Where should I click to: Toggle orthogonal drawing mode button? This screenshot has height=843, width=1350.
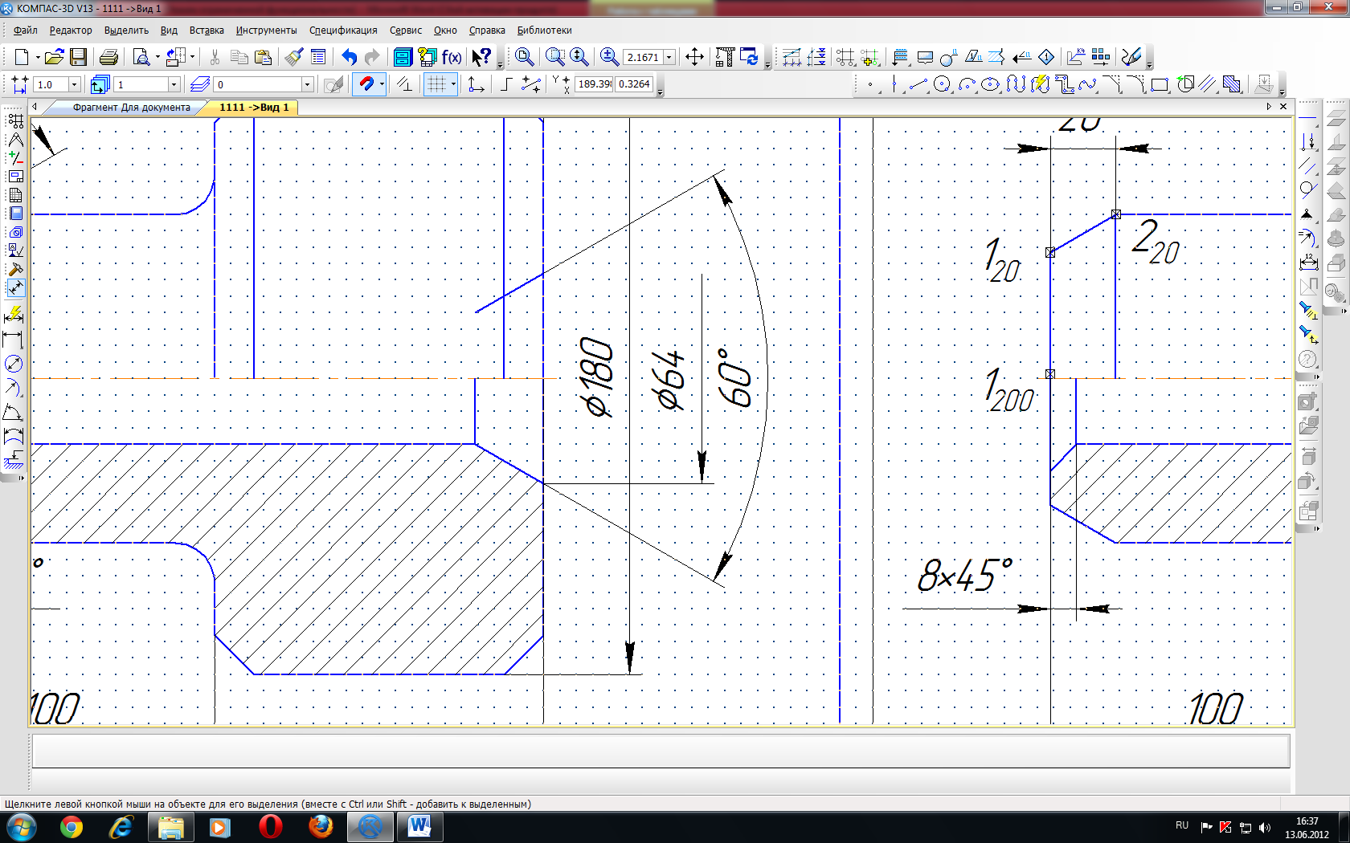point(507,84)
